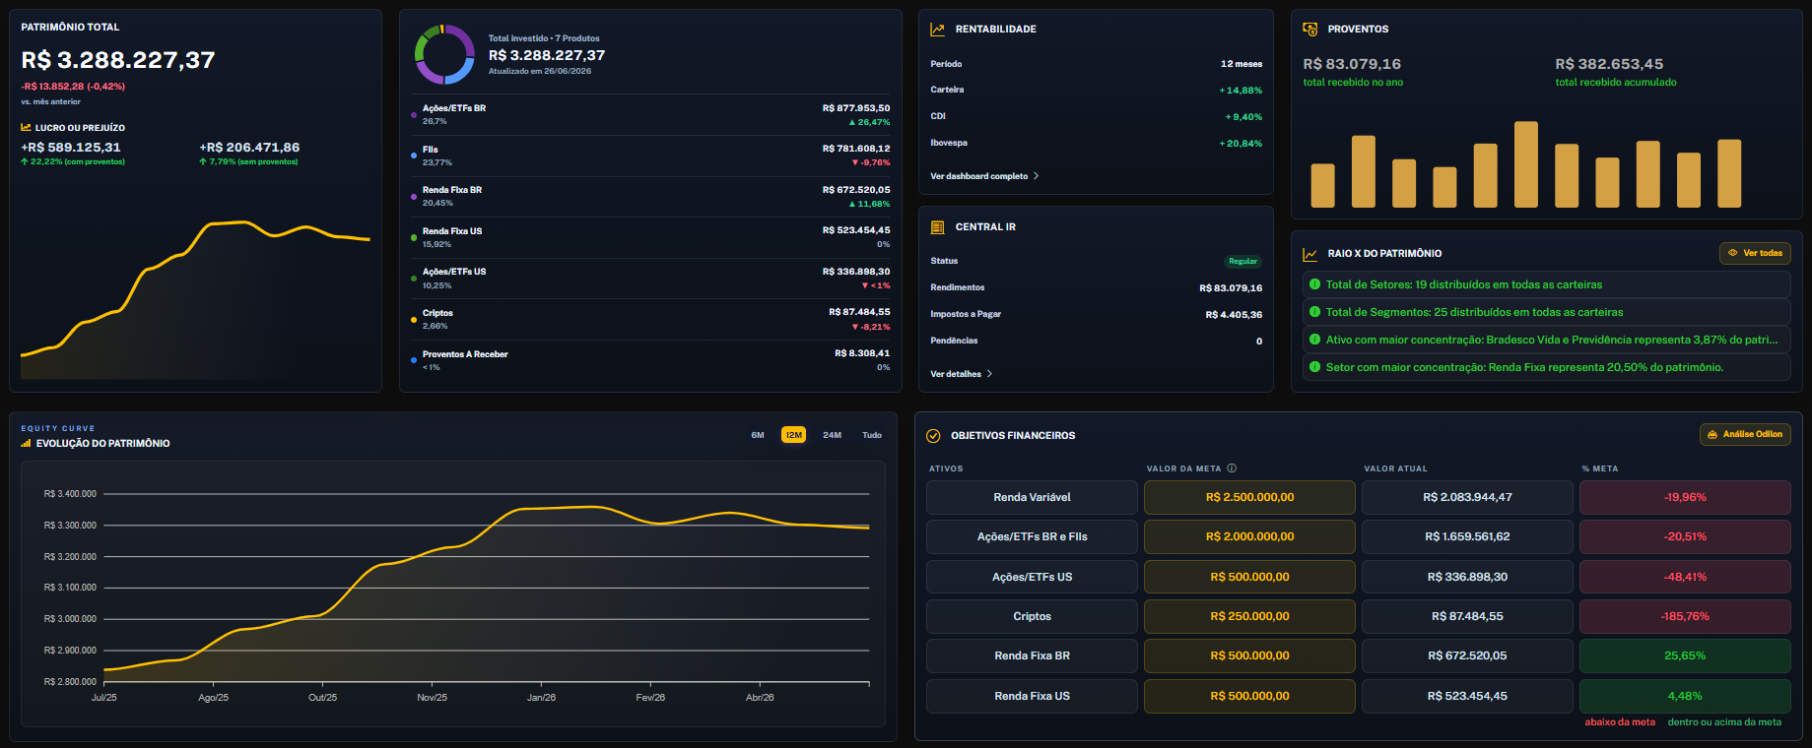This screenshot has height=748, width=1812.
Task: Click the green info icon for Total de Setores
Action: click(1314, 284)
